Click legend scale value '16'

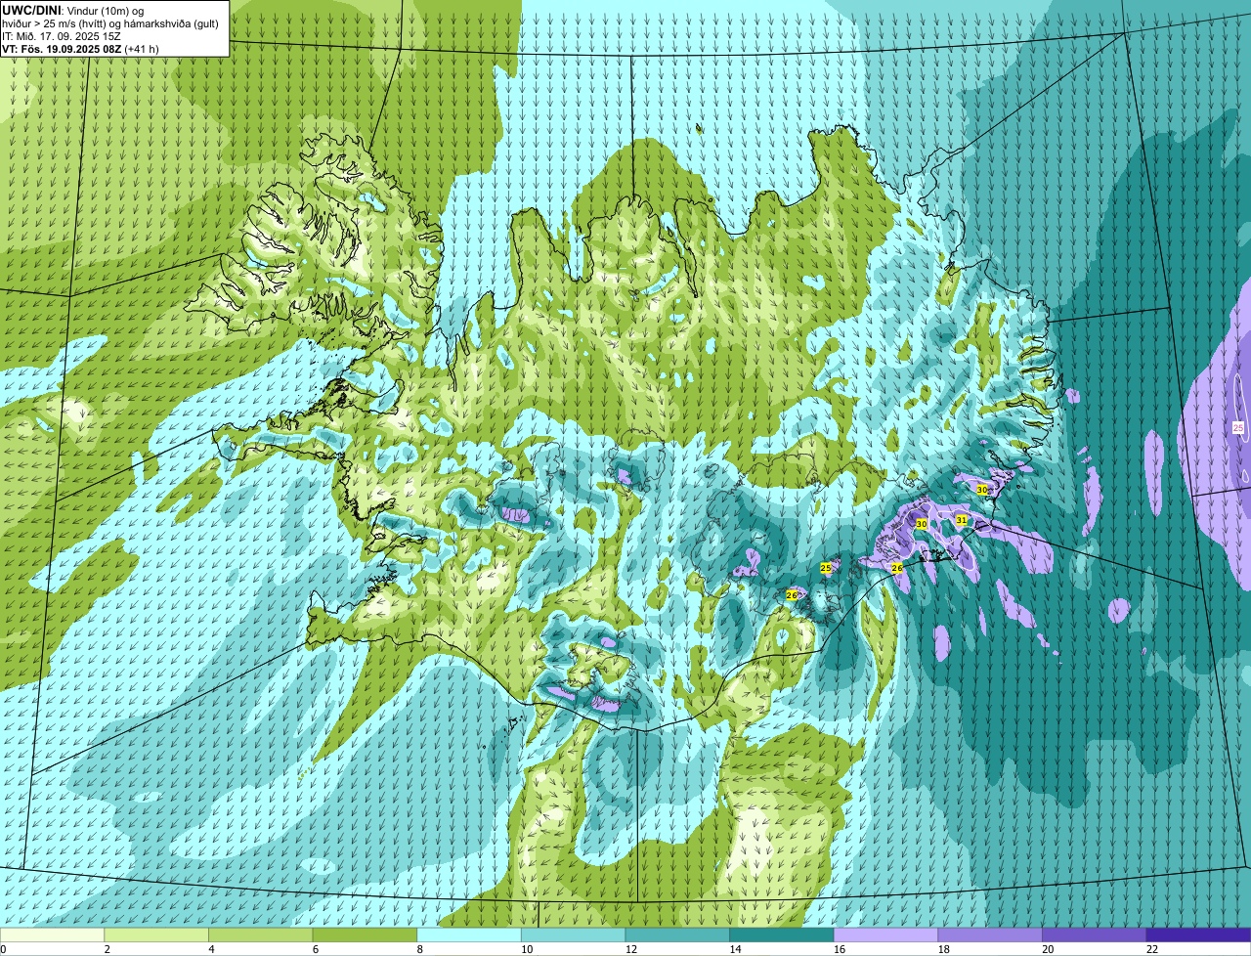pyautogui.click(x=840, y=949)
